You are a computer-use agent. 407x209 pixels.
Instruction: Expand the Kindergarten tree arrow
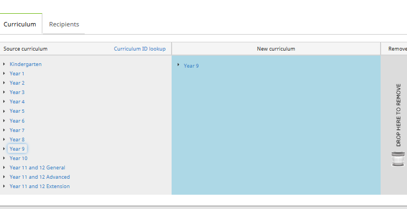click(x=4, y=64)
